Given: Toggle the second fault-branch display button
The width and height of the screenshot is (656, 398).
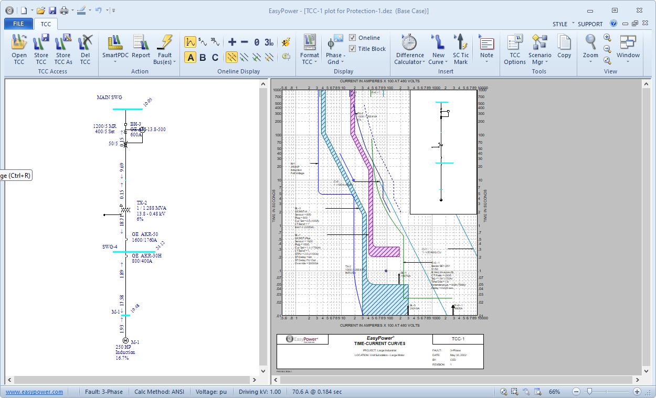Looking at the screenshot, I should click(245, 57).
